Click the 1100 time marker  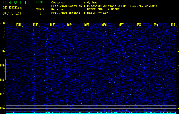[172, 25]
